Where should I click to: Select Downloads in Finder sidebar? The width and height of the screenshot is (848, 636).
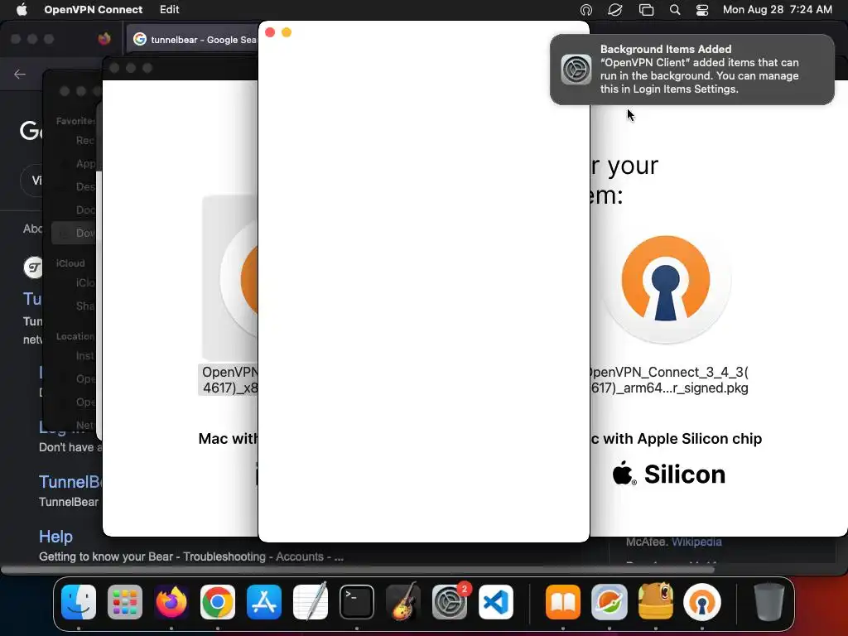tap(74, 233)
